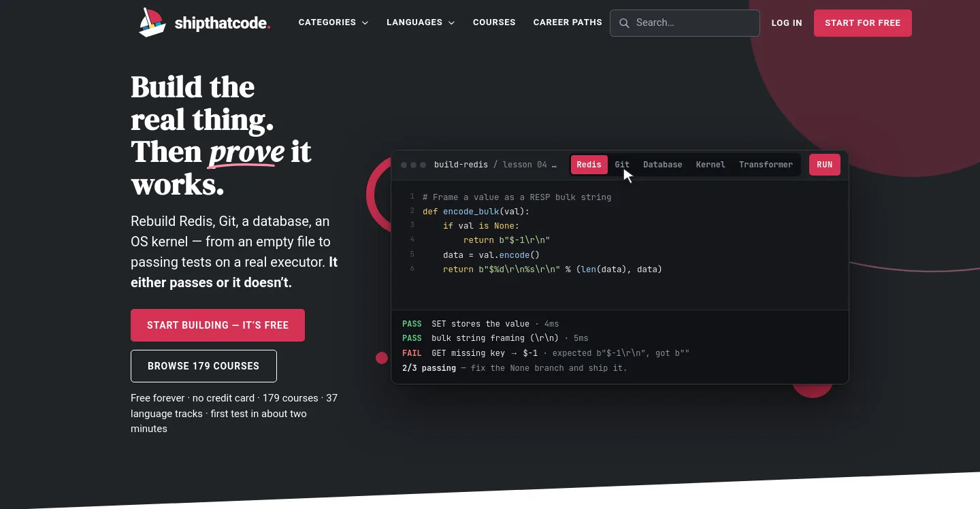This screenshot has height=509, width=980.
Task: Click the search magnifier icon
Action: click(x=624, y=23)
